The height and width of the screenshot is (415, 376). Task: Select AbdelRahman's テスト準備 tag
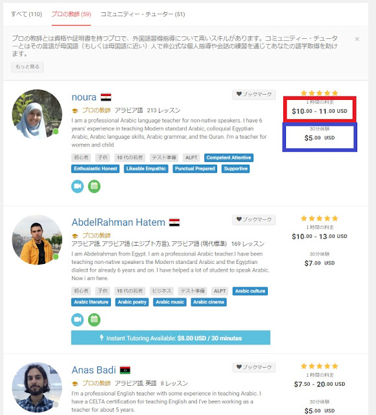point(193,291)
